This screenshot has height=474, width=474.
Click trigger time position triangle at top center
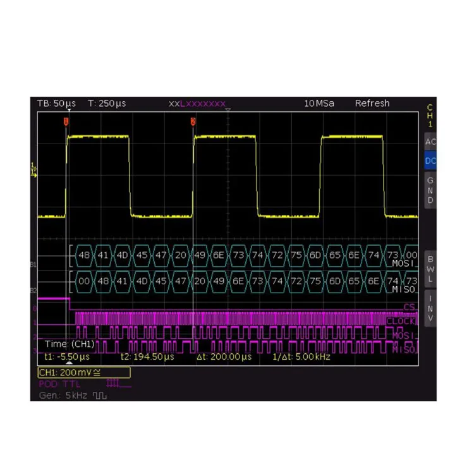pos(228,110)
